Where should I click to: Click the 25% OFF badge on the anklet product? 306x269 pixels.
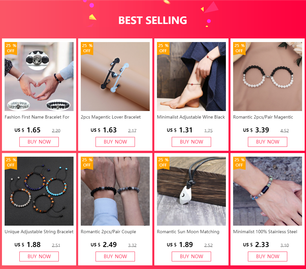click(163, 48)
